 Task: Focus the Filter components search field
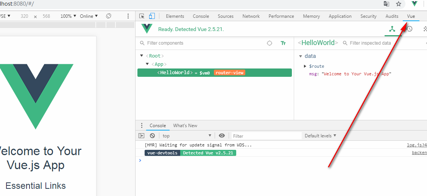[x=201, y=43]
